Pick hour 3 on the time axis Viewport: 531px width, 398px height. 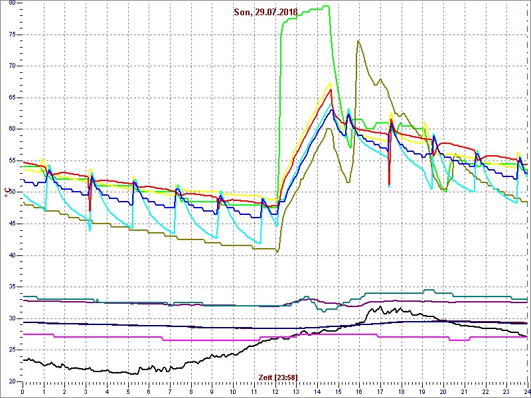pyautogui.click(x=86, y=391)
